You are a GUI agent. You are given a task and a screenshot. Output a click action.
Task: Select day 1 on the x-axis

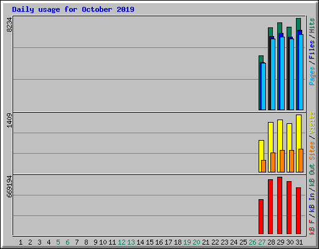pyautogui.click(x=21, y=242)
